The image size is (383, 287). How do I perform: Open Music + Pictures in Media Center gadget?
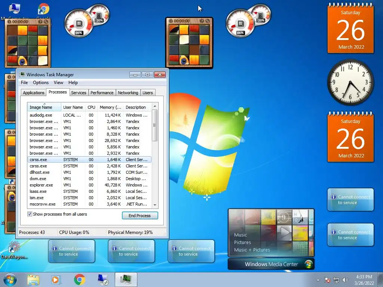pyautogui.click(x=252, y=250)
